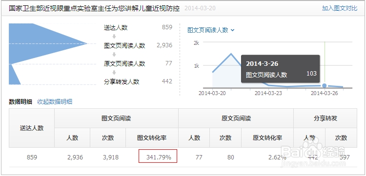Screen dimensions: 366x176
Task: Click the 送达人数 table header cell
Action: click(x=32, y=128)
